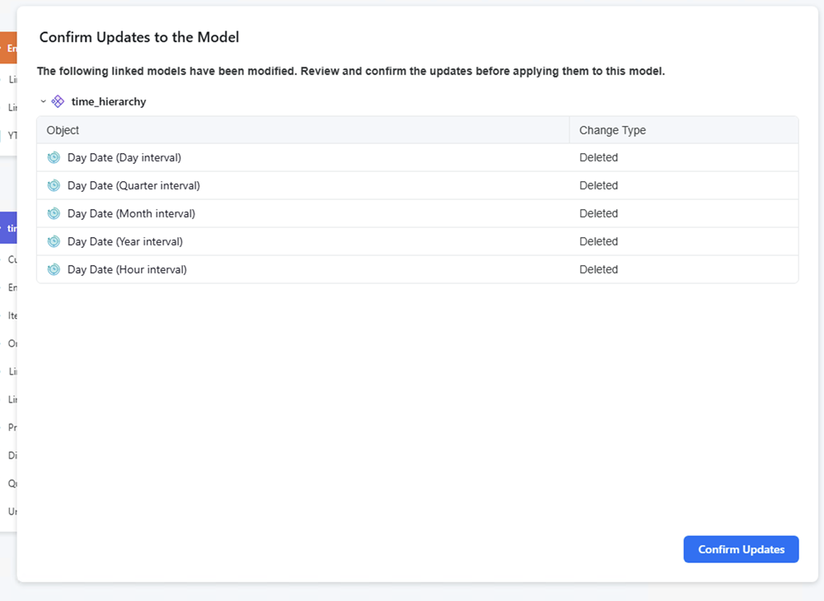
Task: Select the Day Date (Day interval) row label
Action: coord(124,157)
